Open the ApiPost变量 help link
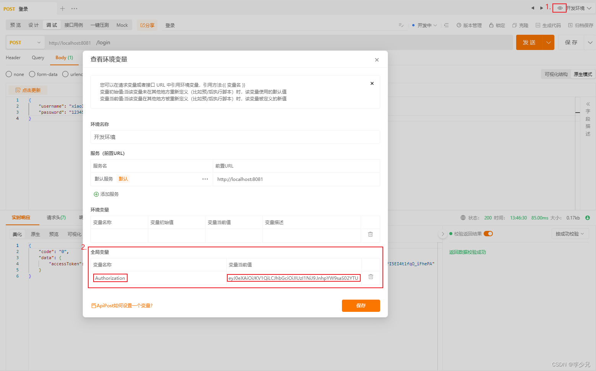The image size is (596, 371). [122, 305]
